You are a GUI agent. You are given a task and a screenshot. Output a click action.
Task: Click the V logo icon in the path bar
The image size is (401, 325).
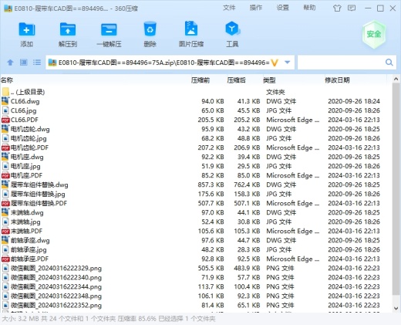275,63
